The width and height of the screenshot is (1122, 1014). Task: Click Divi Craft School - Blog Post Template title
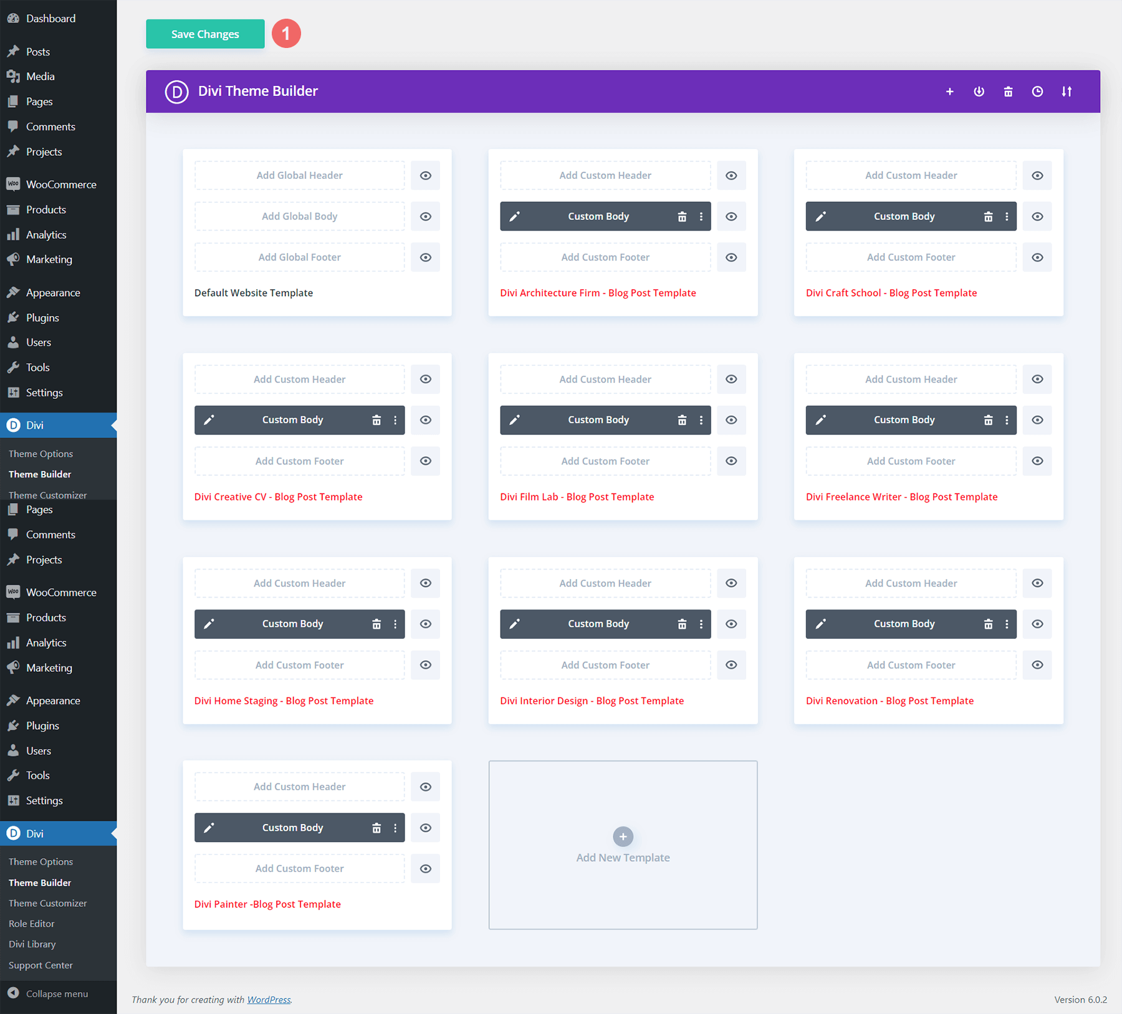pos(891,293)
